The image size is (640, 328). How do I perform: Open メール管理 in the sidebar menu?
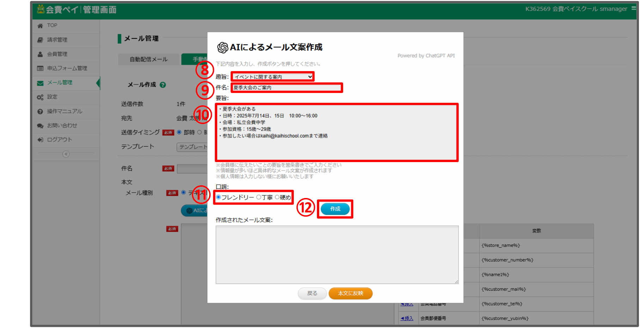[60, 83]
